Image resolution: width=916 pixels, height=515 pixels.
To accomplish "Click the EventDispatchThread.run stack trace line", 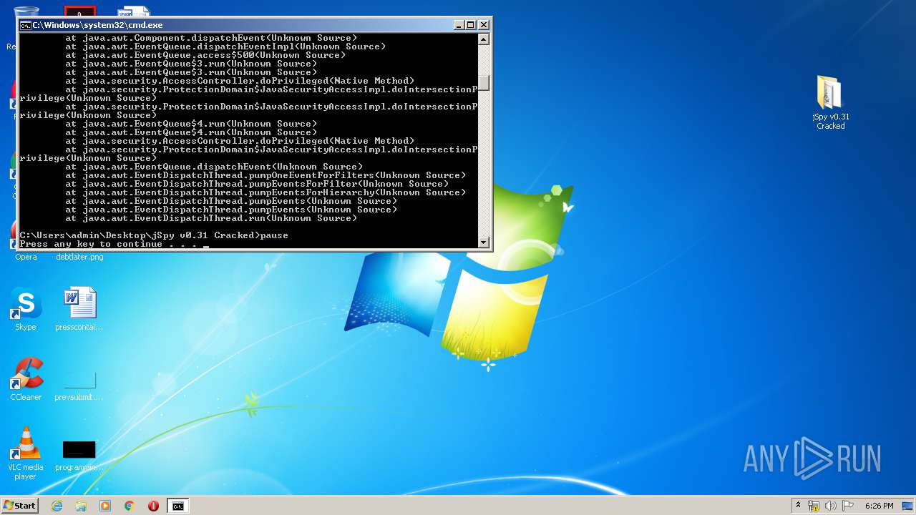I will click(211, 218).
